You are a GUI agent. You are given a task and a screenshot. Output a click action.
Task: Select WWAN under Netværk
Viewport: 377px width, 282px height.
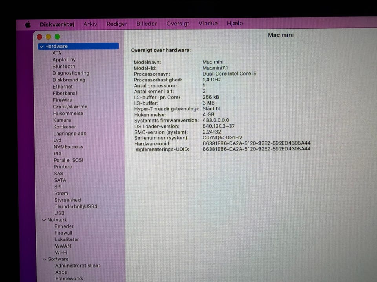[x=63, y=246]
